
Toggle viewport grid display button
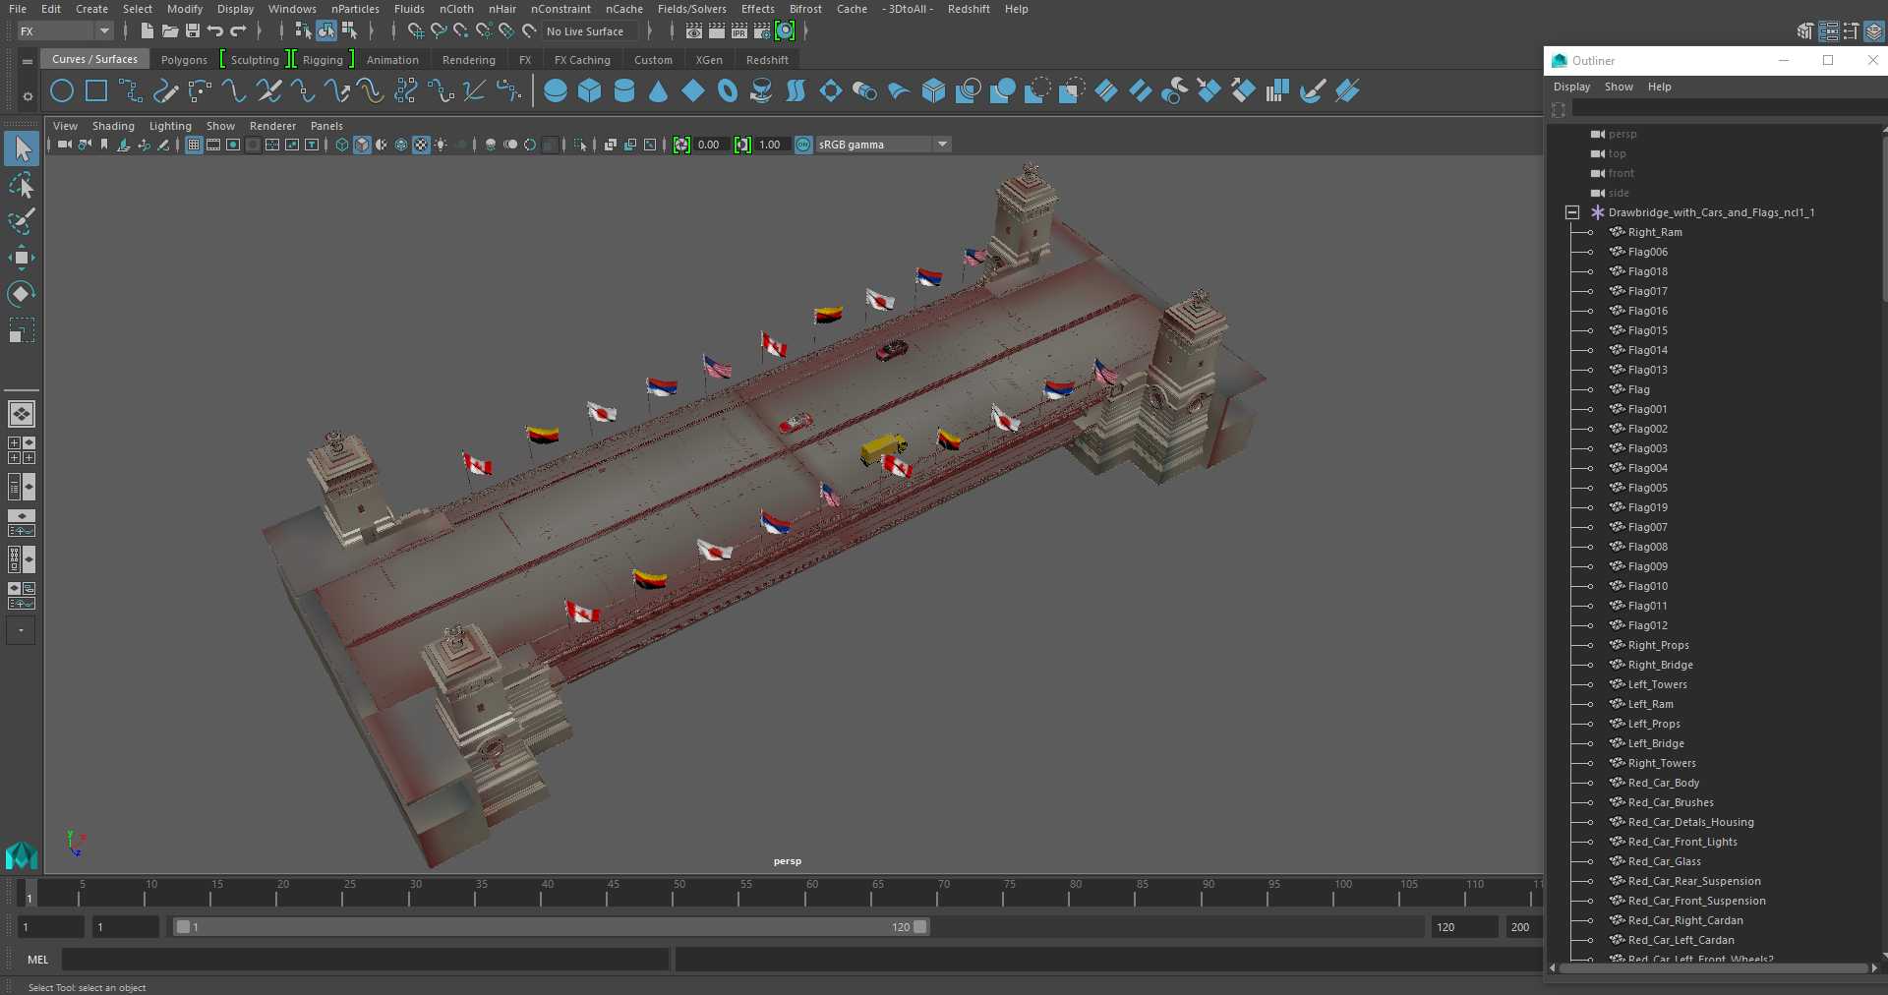coord(194,145)
